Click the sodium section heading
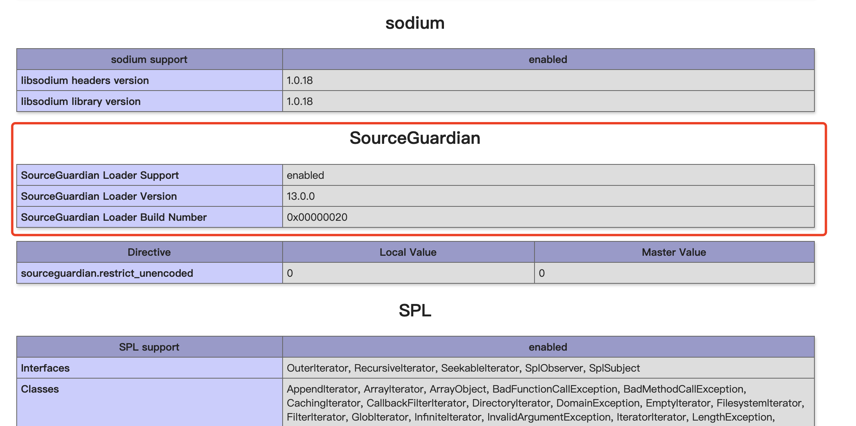The image size is (856, 426). pos(415,23)
